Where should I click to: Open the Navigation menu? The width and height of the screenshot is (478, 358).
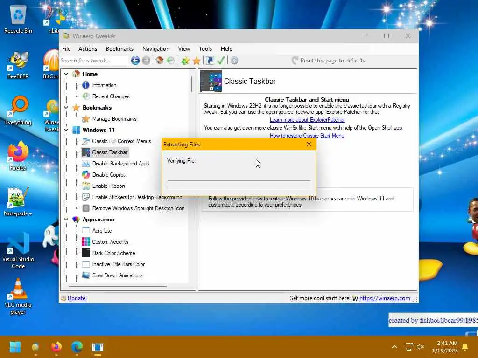click(156, 49)
